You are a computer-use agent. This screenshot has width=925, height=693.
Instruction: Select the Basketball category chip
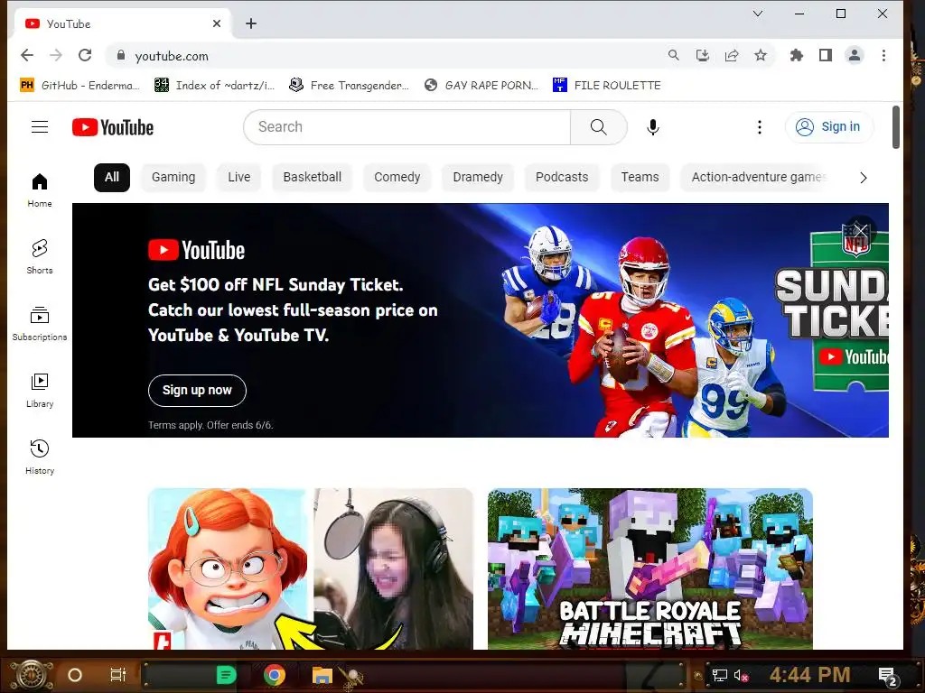click(x=312, y=178)
